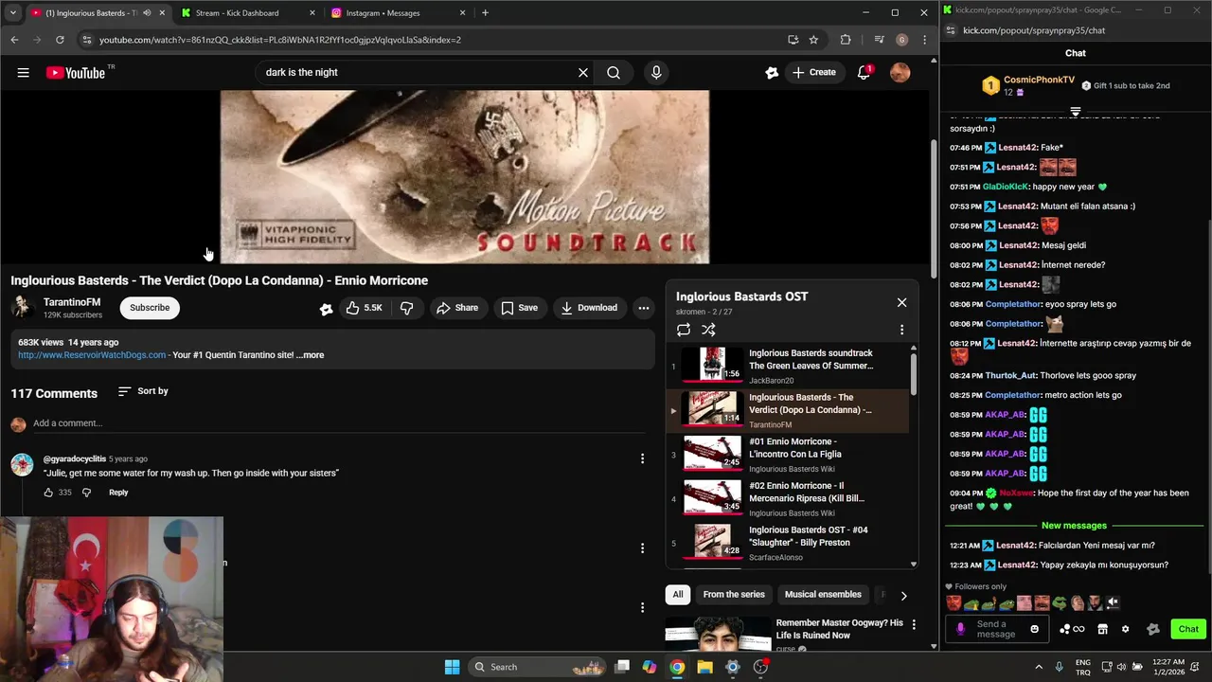Screen dimensions: 1212x682
Task: Like the video with thumbs up 5.5K
Action: coord(364,308)
